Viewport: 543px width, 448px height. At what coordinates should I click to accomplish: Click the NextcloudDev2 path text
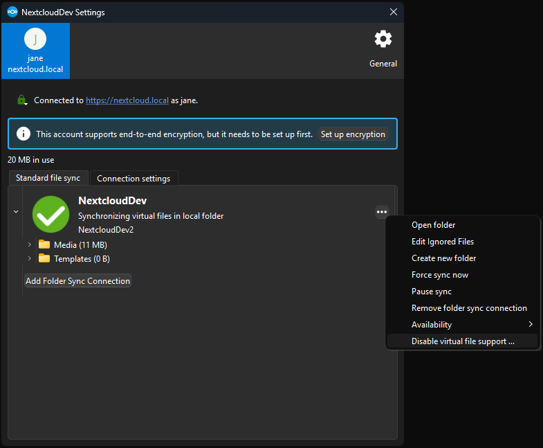[x=106, y=230]
